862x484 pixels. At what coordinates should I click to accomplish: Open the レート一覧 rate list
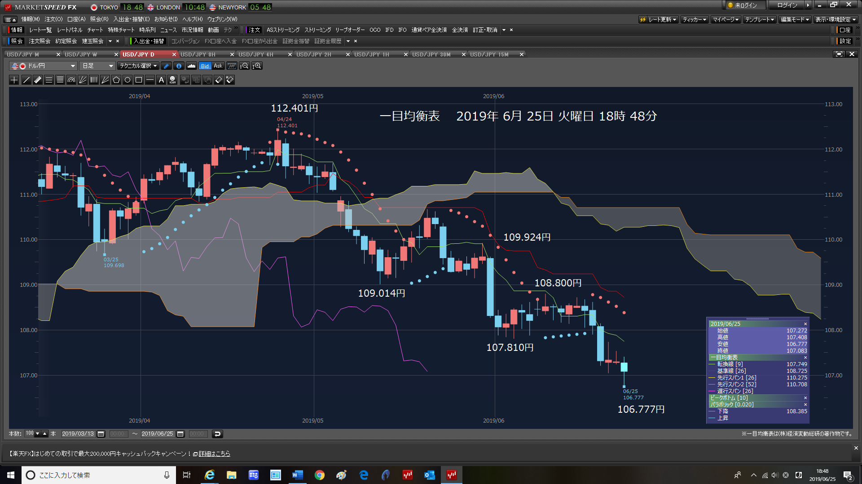(40, 30)
